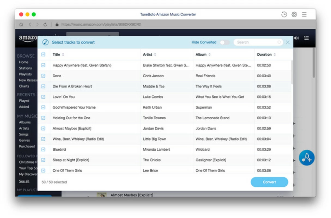331x218 pixels.
Task: Uncheck the Done track checkbox
Action: coord(43,76)
